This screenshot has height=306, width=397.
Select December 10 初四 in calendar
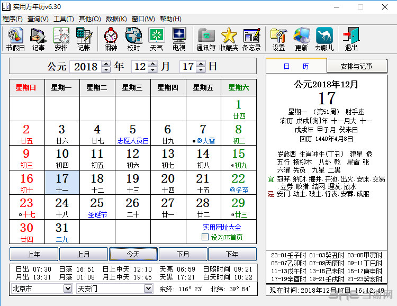[62, 158]
